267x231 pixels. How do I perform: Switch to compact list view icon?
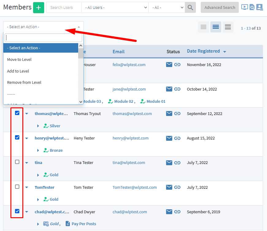204,27
